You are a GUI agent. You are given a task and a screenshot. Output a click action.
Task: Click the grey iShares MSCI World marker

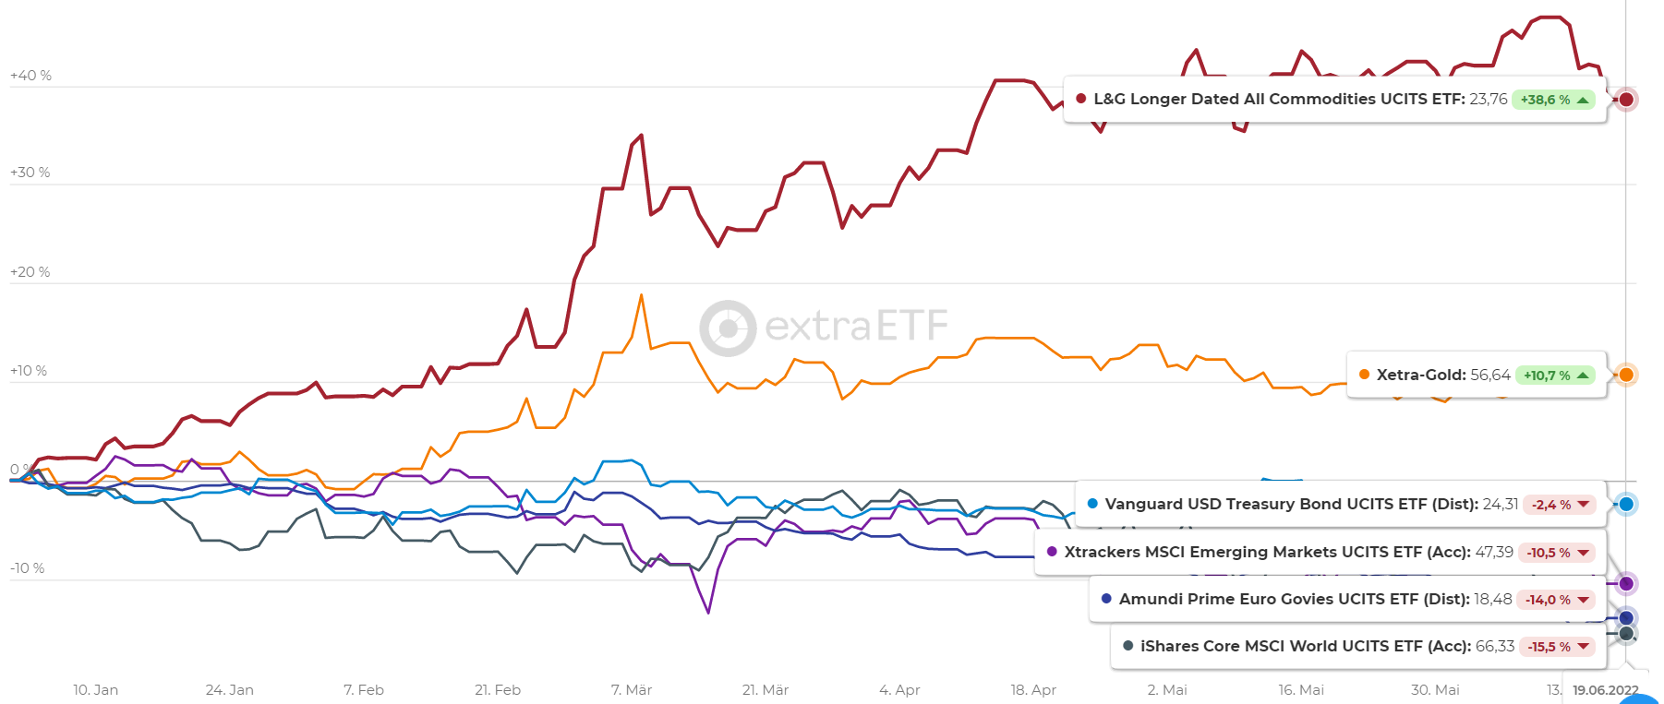[x=1626, y=634]
